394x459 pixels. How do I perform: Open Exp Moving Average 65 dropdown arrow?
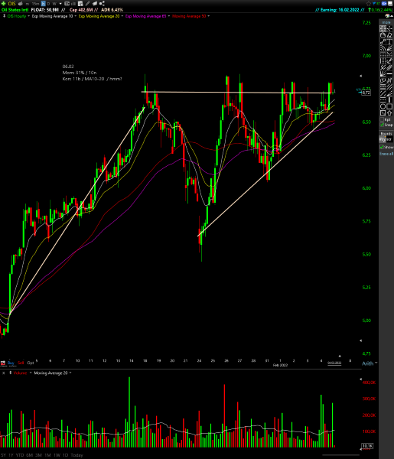[169, 16]
